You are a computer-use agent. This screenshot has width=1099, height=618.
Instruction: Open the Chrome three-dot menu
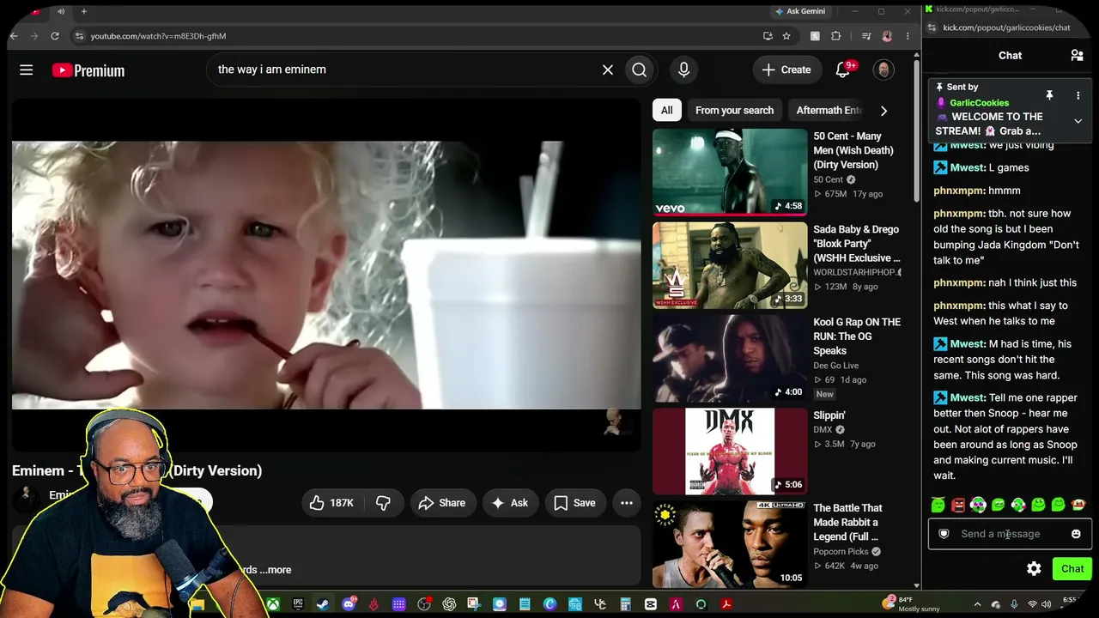tap(908, 36)
